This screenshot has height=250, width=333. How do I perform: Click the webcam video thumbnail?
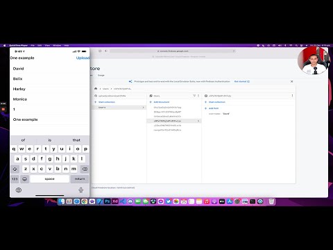tap(313, 61)
